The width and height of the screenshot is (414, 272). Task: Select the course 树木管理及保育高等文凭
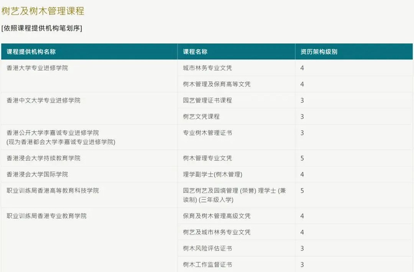pos(216,84)
